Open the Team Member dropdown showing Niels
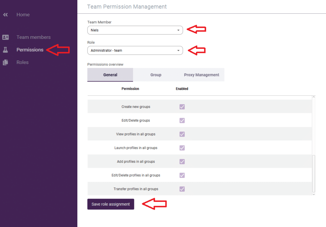 [x=135, y=30]
